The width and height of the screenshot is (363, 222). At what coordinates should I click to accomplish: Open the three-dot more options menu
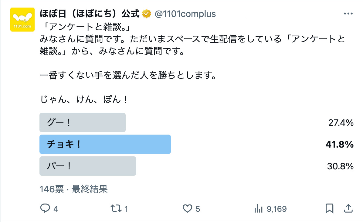348,14
